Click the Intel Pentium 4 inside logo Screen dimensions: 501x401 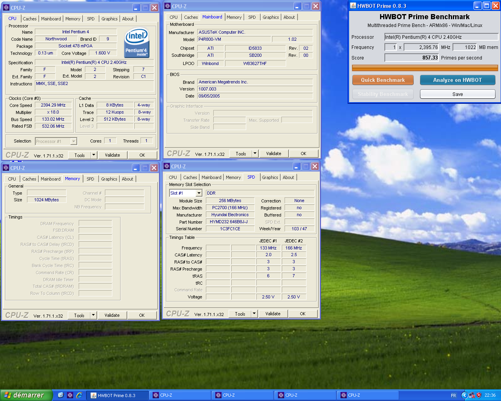tap(137, 43)
